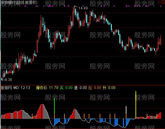The width and height of the screenshot is (165, 129).
Task: Click the tall green buy signal bar
Action: (x=54, y=106)
